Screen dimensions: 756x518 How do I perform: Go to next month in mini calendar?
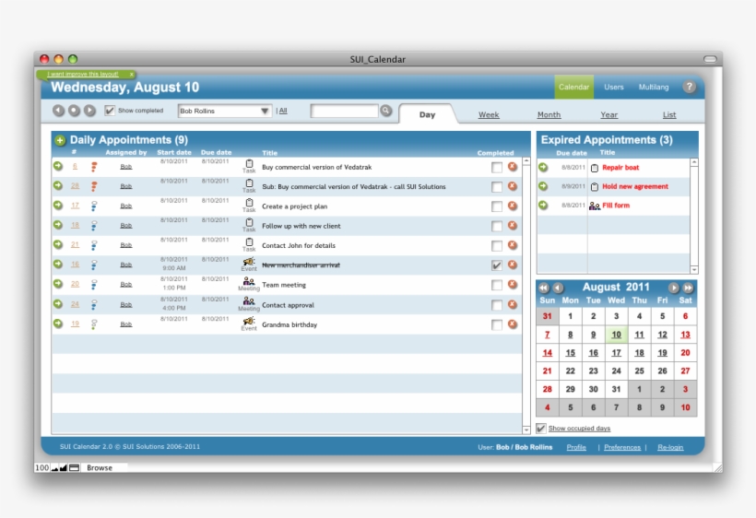pos(674,288)
